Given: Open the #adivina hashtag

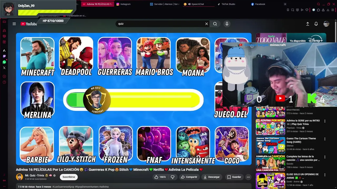Looking at the screenshot, I should point(104,187).
